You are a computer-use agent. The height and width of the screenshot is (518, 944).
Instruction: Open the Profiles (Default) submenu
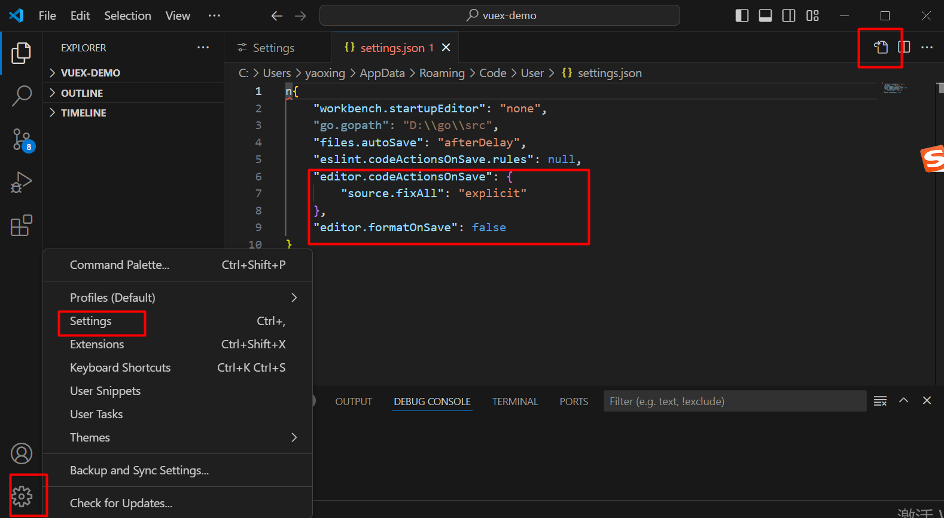[x=178, y=298]
